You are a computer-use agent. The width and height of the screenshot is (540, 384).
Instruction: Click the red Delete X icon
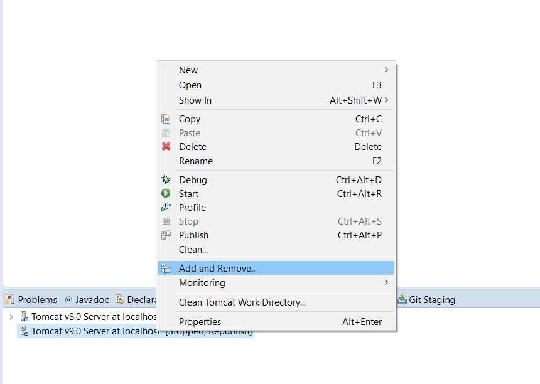coord(166,147)
